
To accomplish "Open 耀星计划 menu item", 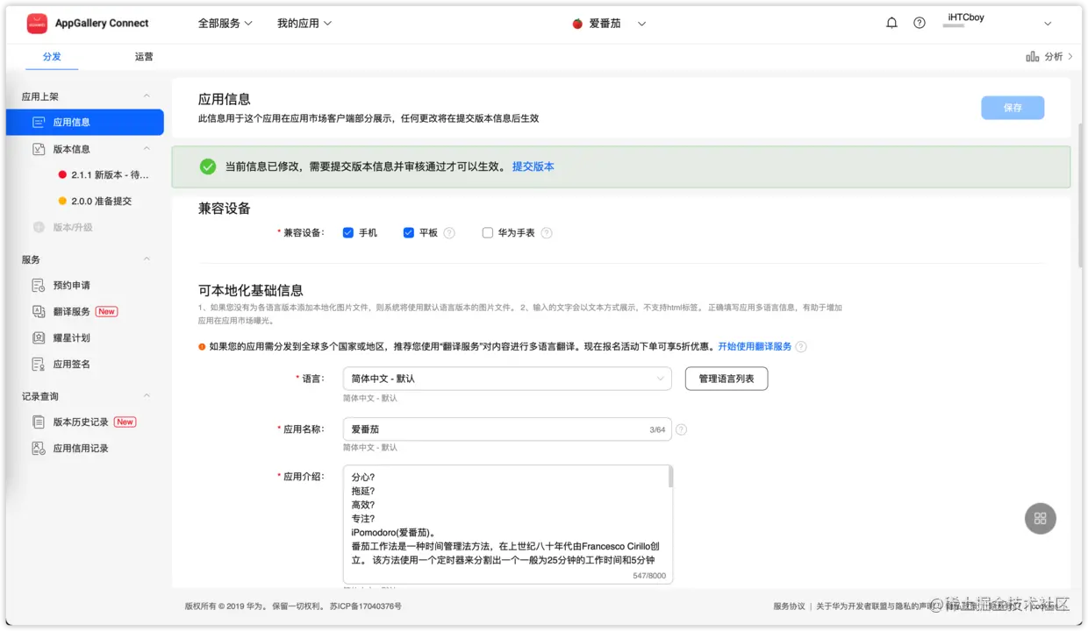I will pyautogui.click(x=72, y=338).
